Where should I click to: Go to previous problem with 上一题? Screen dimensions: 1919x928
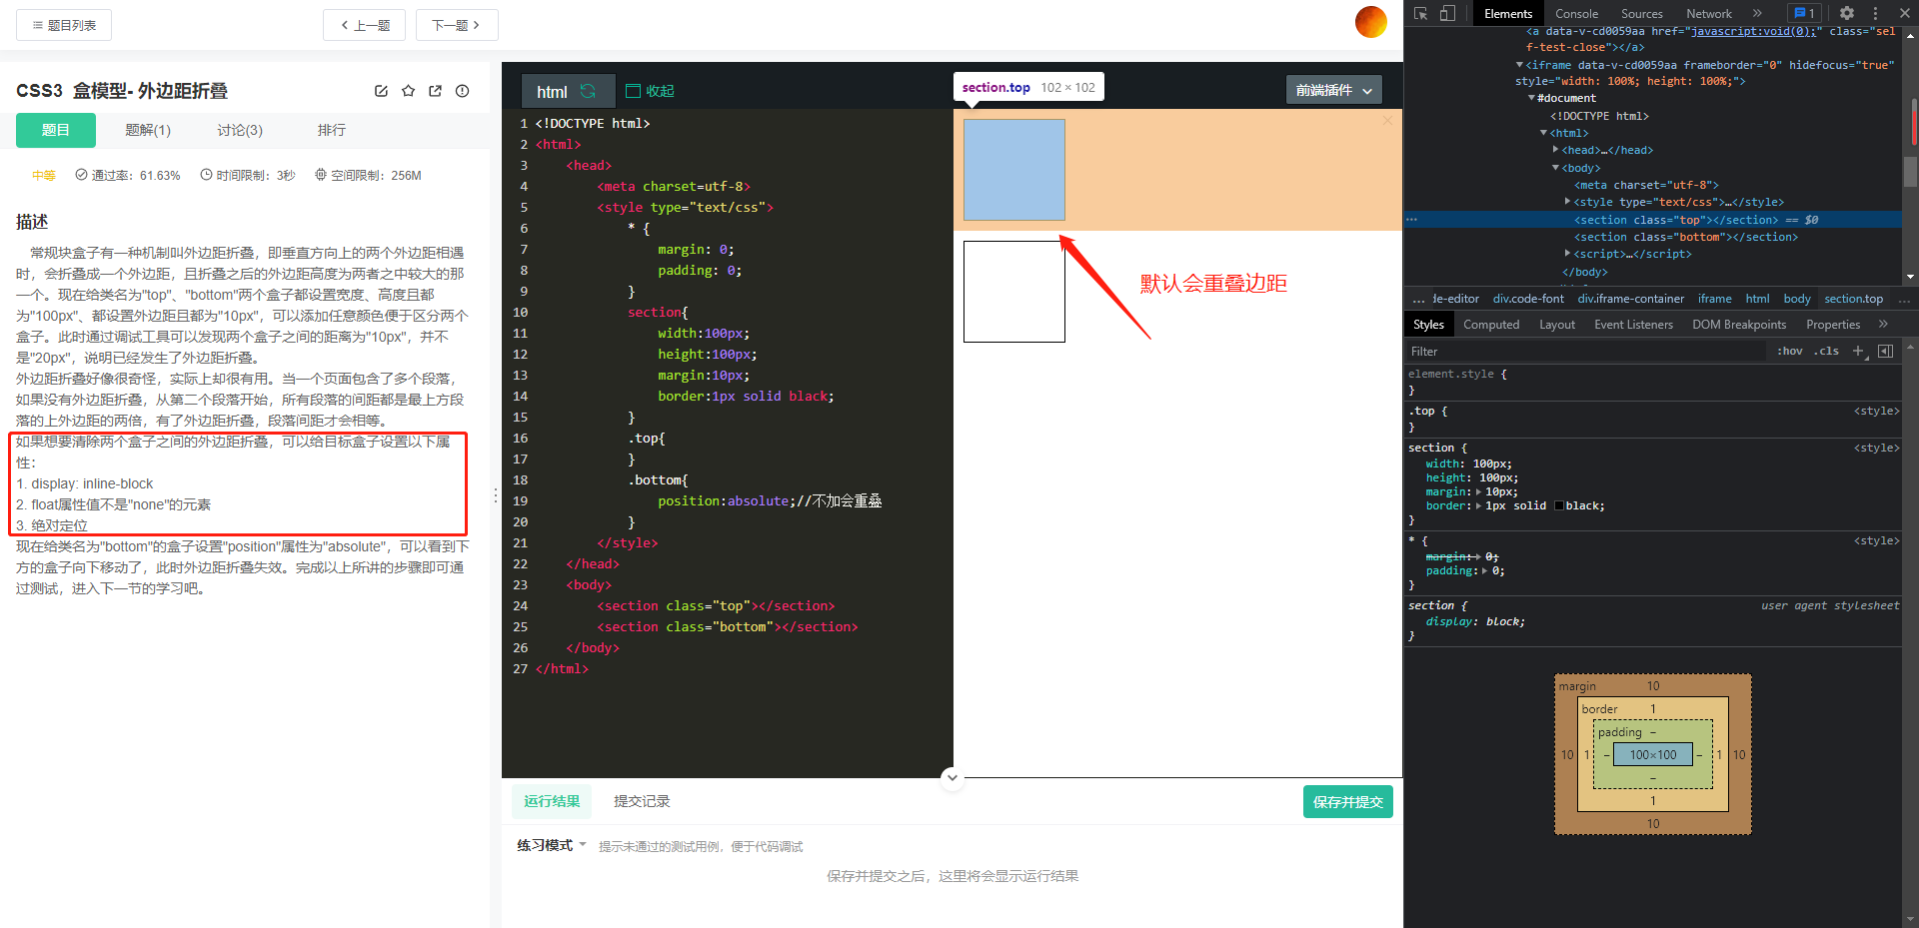pos(364,25)
